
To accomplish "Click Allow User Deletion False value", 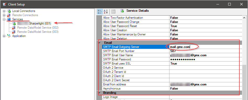I will [206, 38].
